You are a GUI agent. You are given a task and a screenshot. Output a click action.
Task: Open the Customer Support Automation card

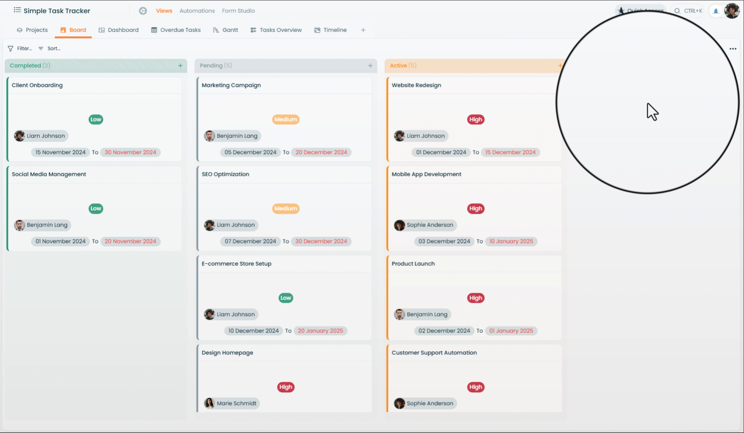pyautogui.click(x=474, y=379)
